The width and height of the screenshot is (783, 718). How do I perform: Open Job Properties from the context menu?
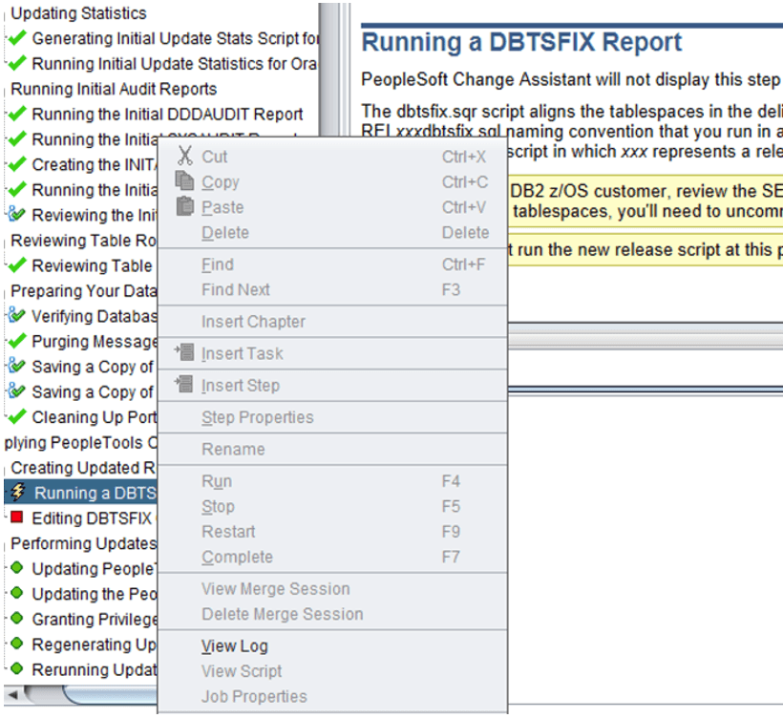[x=254, y=697]
